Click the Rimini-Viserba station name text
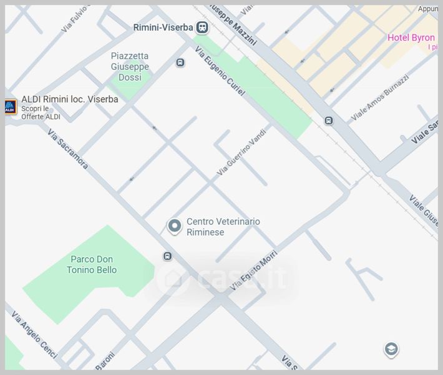This screenshot has width=443, height=375. [x=163, y=27]
